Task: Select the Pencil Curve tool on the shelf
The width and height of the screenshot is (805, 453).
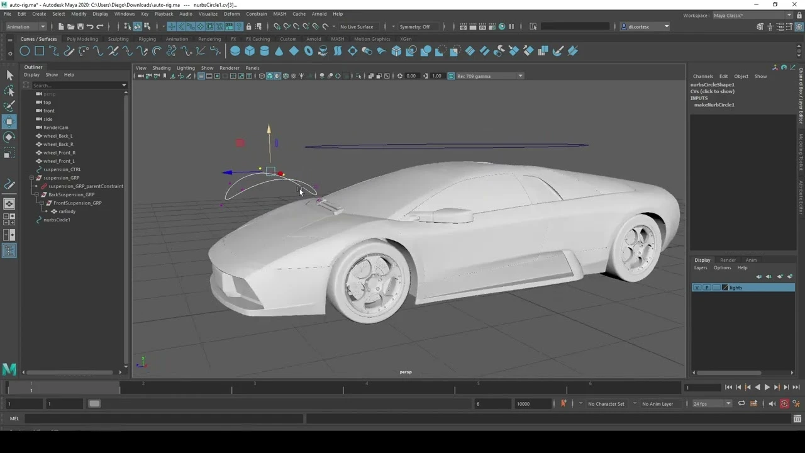Action: click(x=69, y=51)
